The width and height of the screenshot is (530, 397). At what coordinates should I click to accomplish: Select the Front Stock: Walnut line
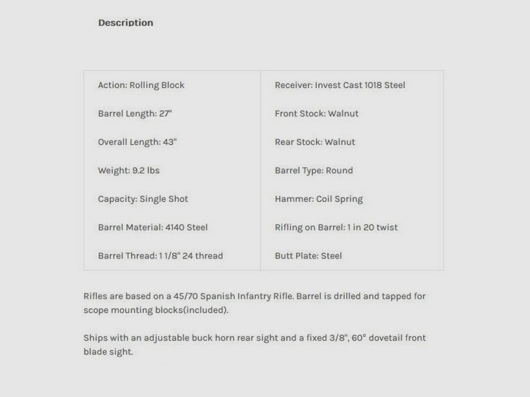[x=316, y=113]
